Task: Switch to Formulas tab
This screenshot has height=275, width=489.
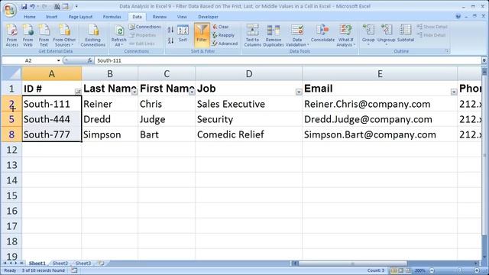Action: click(112, 17)
